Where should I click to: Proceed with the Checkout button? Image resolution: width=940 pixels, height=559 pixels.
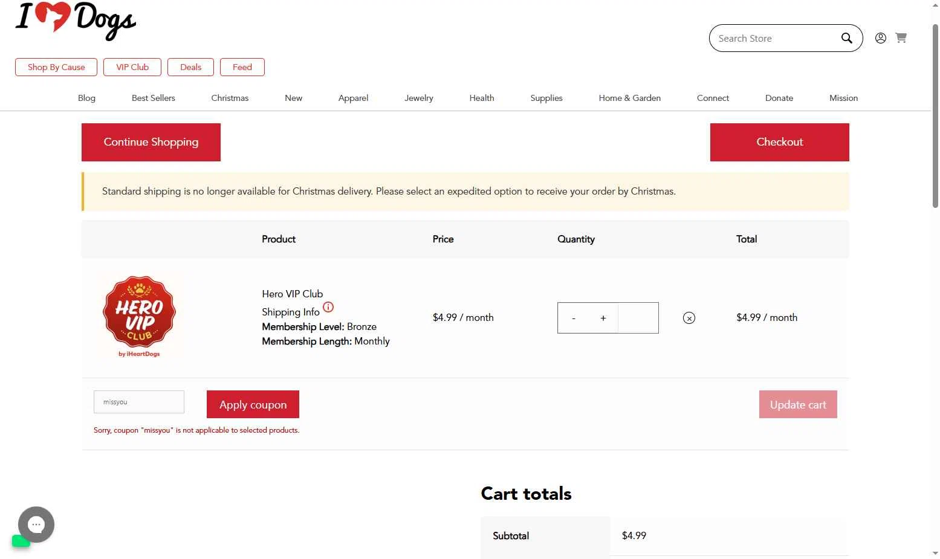tap(780, 142)
